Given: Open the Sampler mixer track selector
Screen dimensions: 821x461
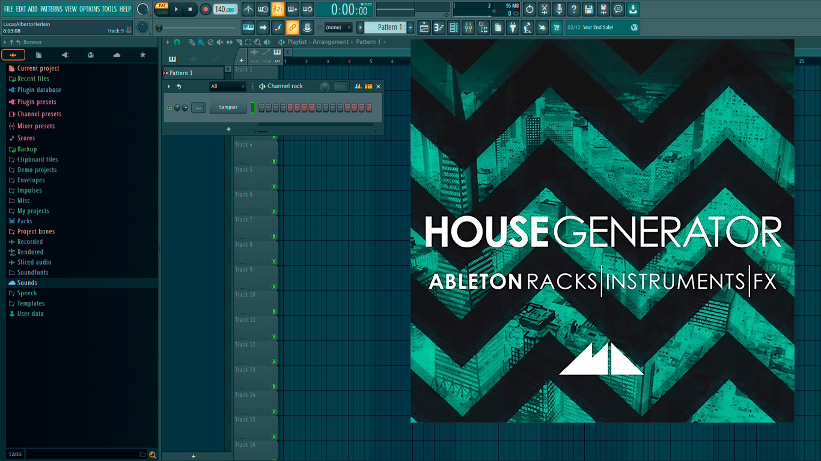Looking at the screenshot, I should pos(198,107).
